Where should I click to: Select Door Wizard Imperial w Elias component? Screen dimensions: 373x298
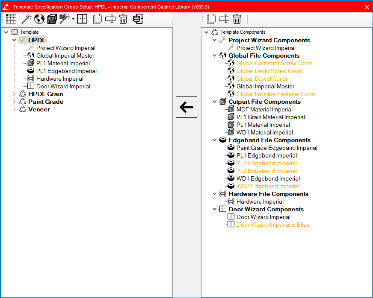(273, 225)
